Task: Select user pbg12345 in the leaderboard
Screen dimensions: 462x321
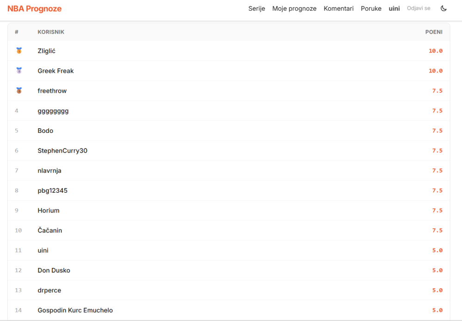Action: point(53,190)
